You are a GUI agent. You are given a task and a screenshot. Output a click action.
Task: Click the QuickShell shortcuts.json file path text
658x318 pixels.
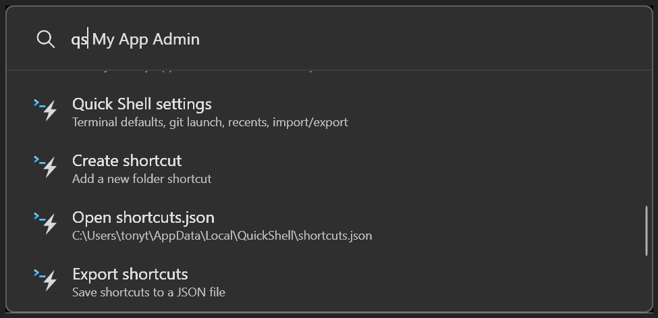(222, 236)
